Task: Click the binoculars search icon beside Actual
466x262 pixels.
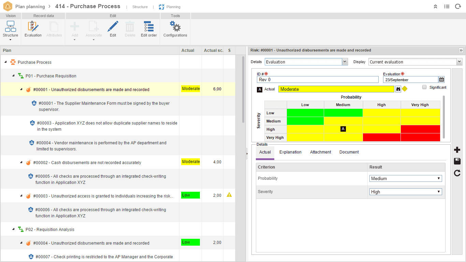Action: click(x=398, y=89)
